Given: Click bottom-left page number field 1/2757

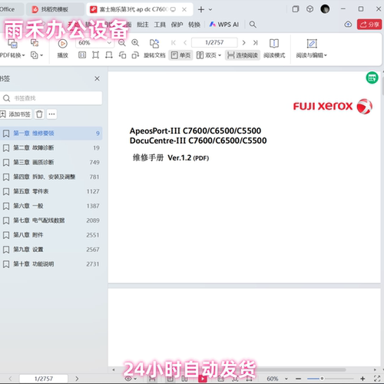Looking at the screenshot, I should point(44,379).
